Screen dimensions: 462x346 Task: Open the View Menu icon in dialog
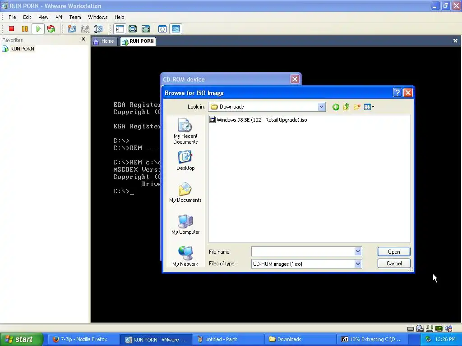click(369, 107)
